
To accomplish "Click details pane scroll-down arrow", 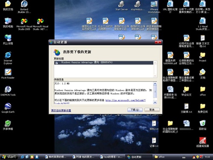I will pyautogui.click(x=155, y=102).
